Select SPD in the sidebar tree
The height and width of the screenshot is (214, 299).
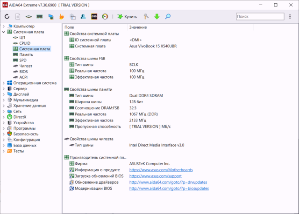pos(24,60)
